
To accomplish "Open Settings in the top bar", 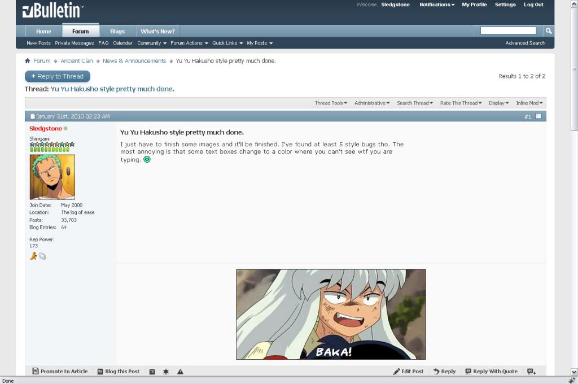I will [505, 5].
